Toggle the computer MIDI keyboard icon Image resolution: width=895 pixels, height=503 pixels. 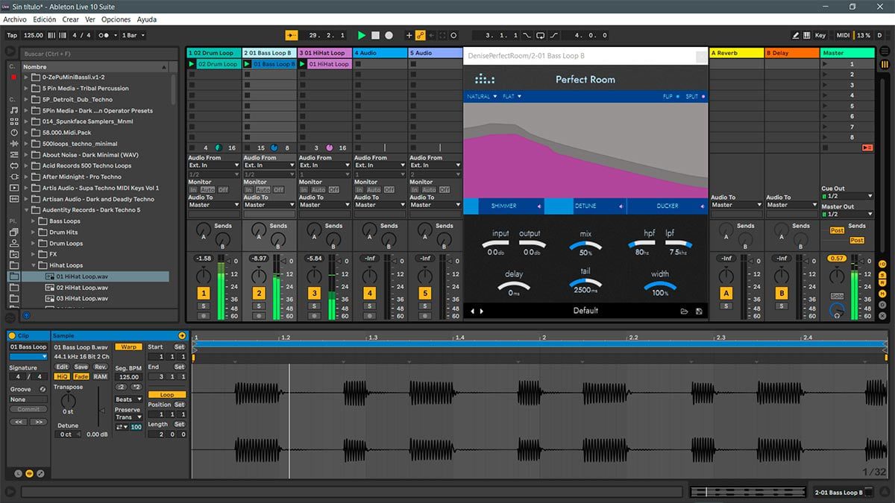tap(807, 35)
